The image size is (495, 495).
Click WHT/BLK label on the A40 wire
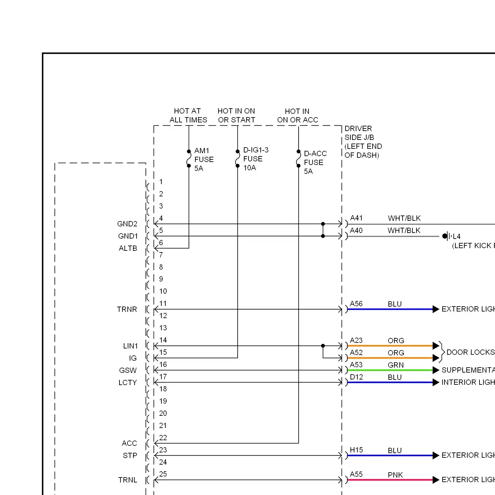[404, 231]
